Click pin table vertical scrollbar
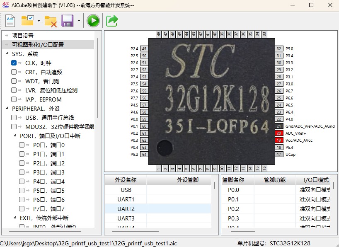339x247 pixels. (x=334, y=186)
